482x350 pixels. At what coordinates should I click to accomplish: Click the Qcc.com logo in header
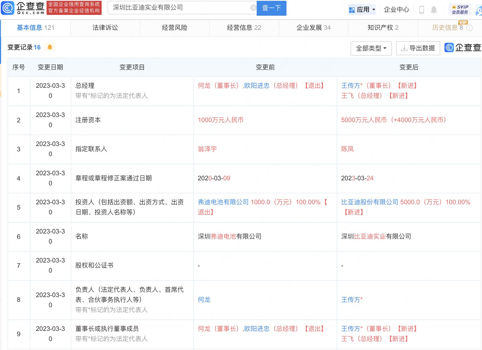[23, 8]
